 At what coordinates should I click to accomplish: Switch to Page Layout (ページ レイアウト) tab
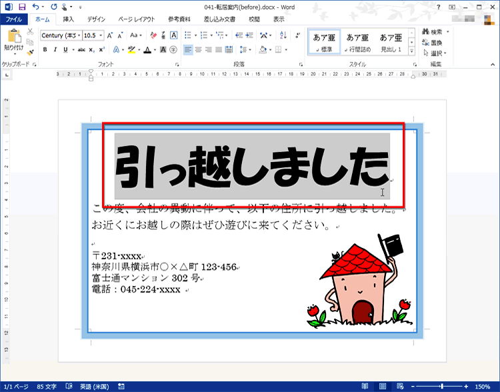pyautogui.click(x=137, y=19)
